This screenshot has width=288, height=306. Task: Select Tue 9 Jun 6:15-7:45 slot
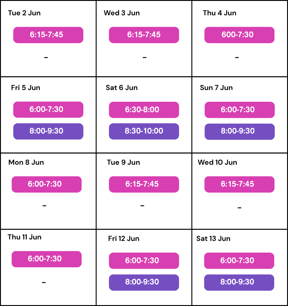click(144, 184)
